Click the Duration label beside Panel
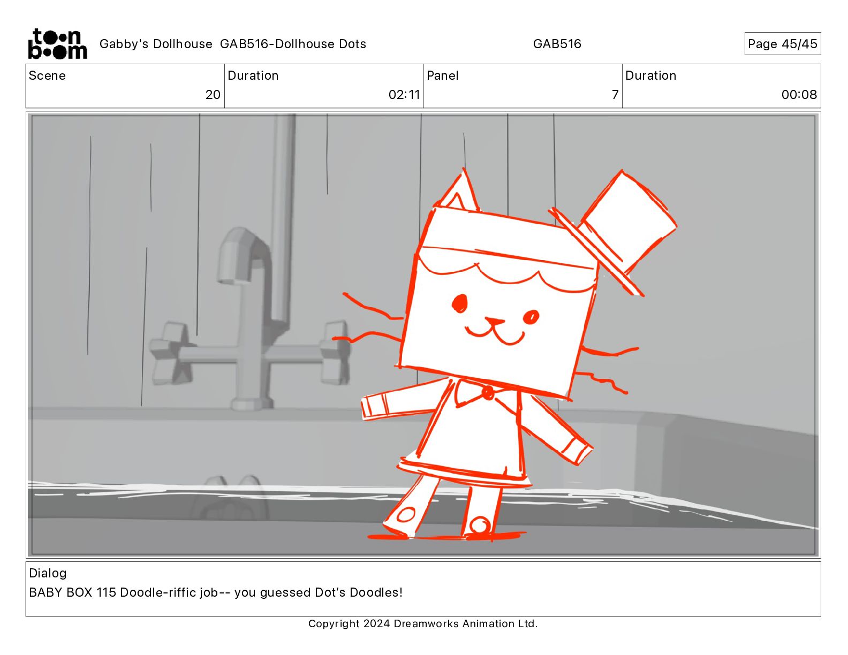The width and height of the screenshot is (848, 655). click(x=651, y=75)
